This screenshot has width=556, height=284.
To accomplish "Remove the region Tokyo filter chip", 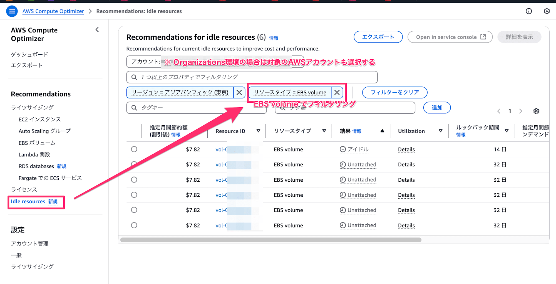I will (239, 92).
